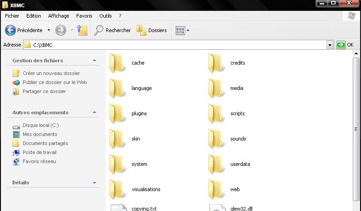Click the Précédente back arrow icon
Image resolution: width=361 pixels, height=211 pixels.
[10, 30]
